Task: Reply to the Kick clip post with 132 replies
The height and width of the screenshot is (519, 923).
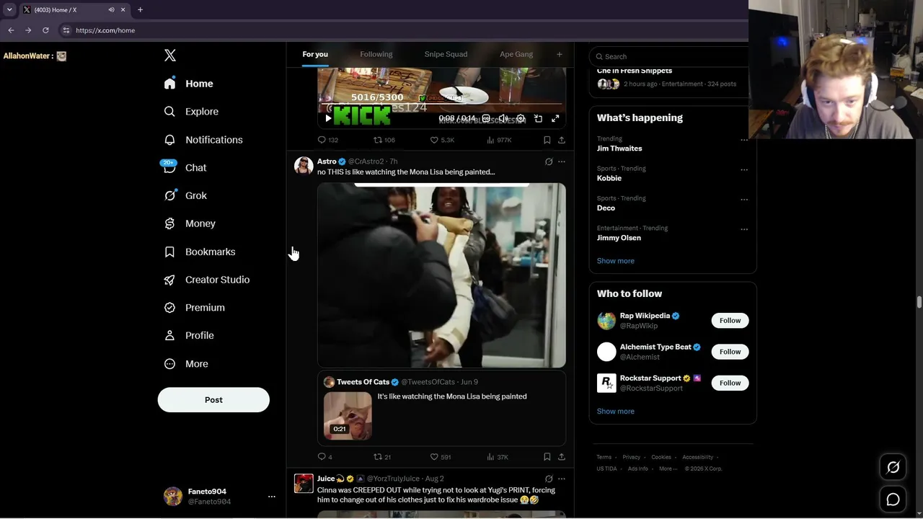Action: point(328,140)
